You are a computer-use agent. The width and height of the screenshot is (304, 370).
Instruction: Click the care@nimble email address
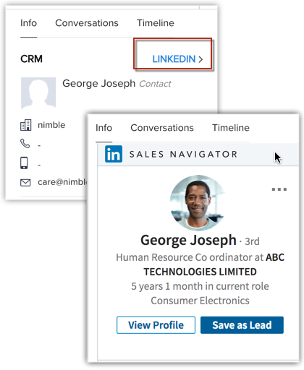[62, 182]
